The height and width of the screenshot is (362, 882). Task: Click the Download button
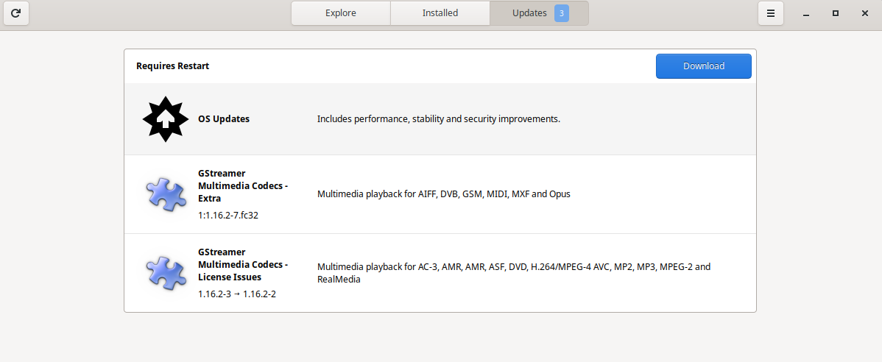pos(704,66)
